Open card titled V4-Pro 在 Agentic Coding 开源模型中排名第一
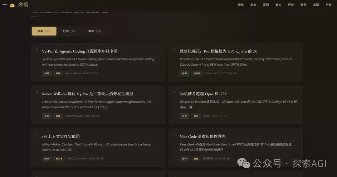 [82, 51]
